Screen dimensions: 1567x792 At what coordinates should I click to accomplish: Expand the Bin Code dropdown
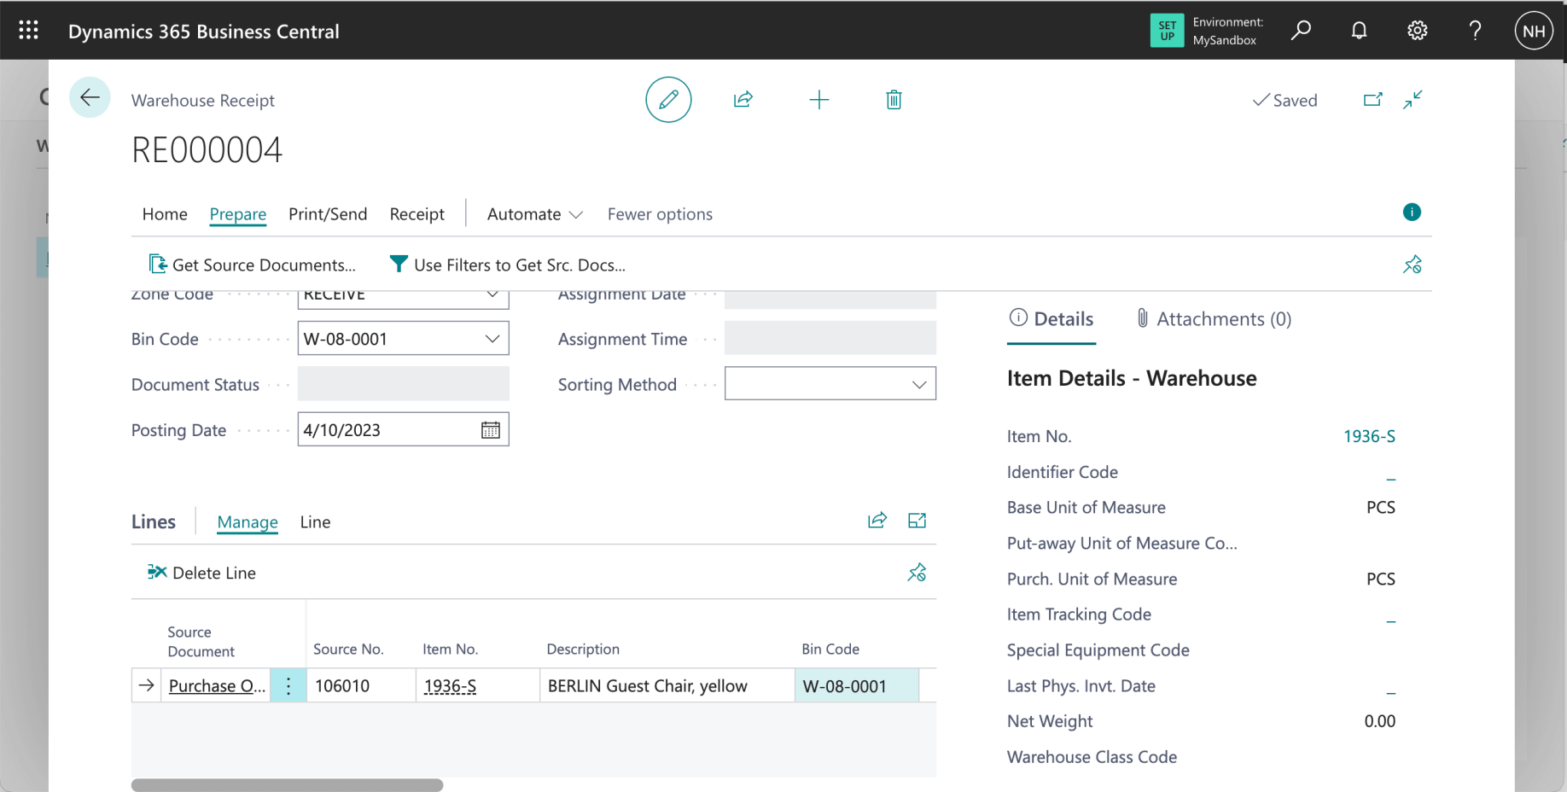(x=492, y=339)
